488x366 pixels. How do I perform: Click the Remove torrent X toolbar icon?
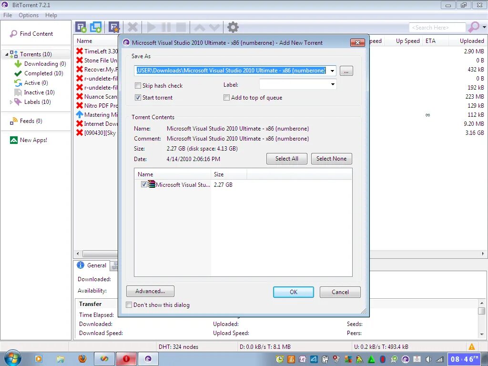(x=132, y=27)
